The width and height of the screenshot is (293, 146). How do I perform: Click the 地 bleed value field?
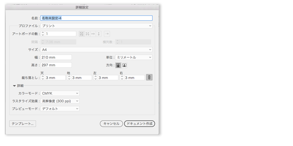pyautogui.click(x=82, y=77)
